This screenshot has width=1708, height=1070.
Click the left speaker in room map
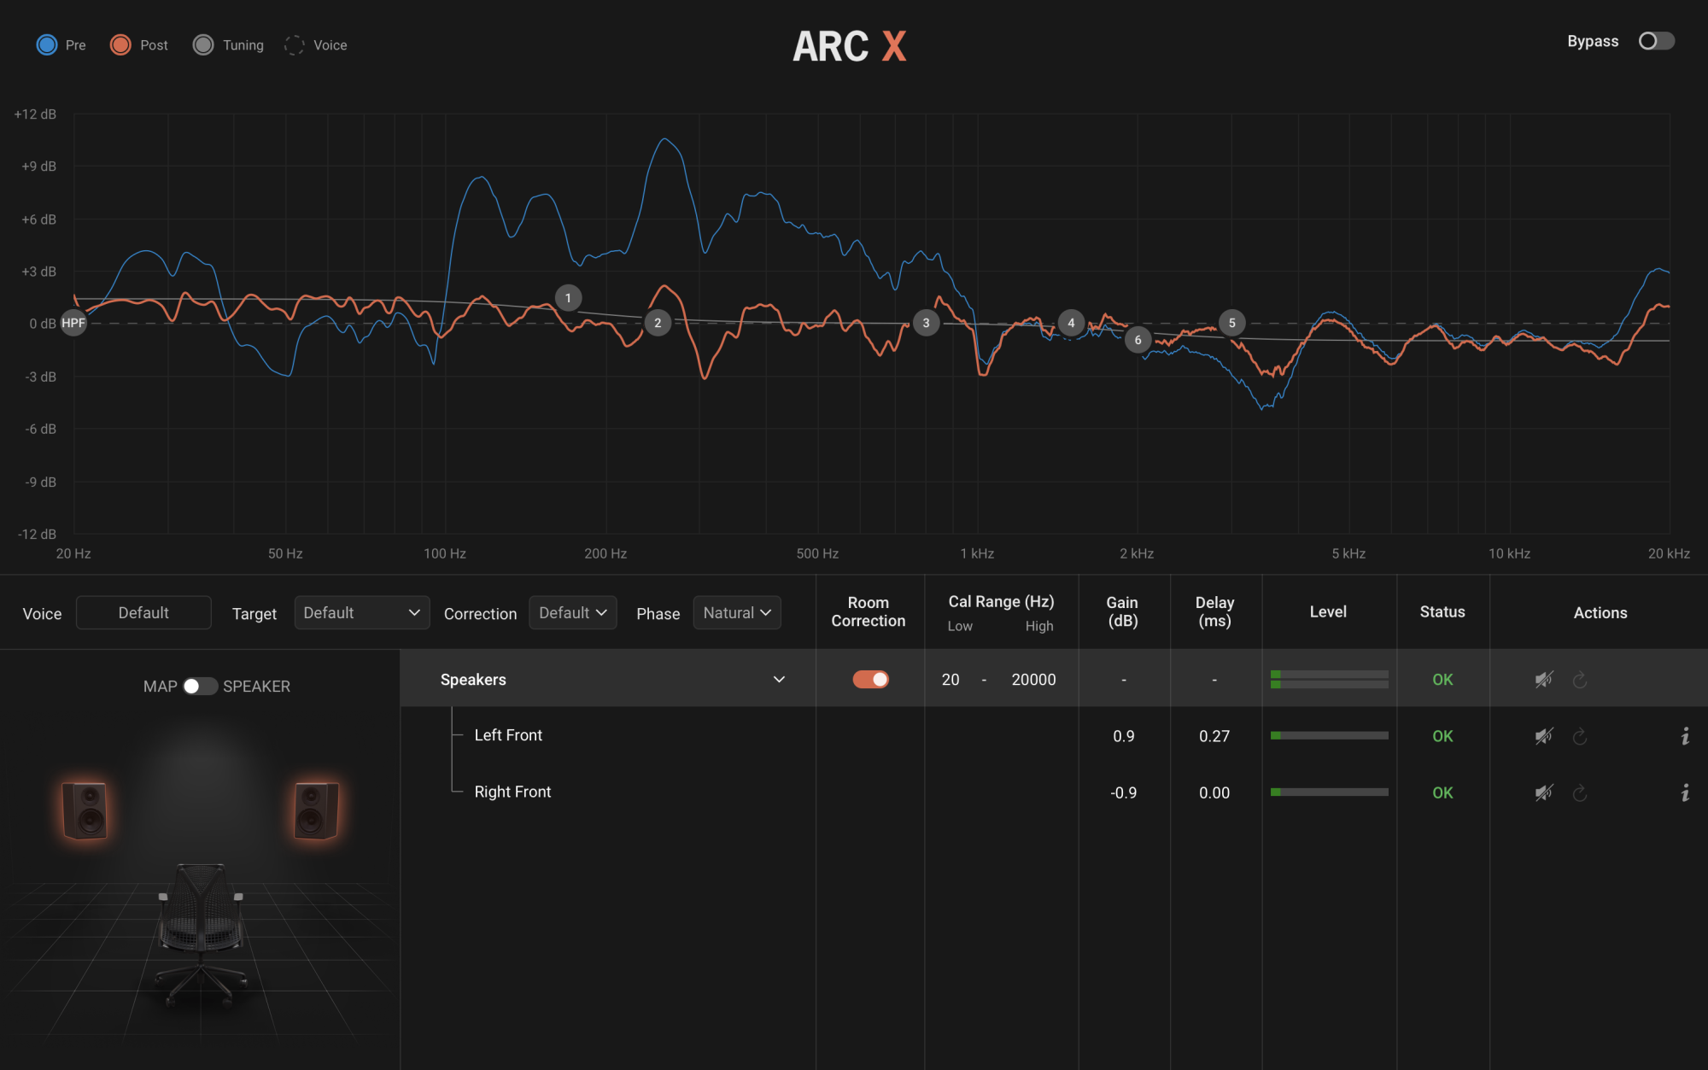click(85, 810)
